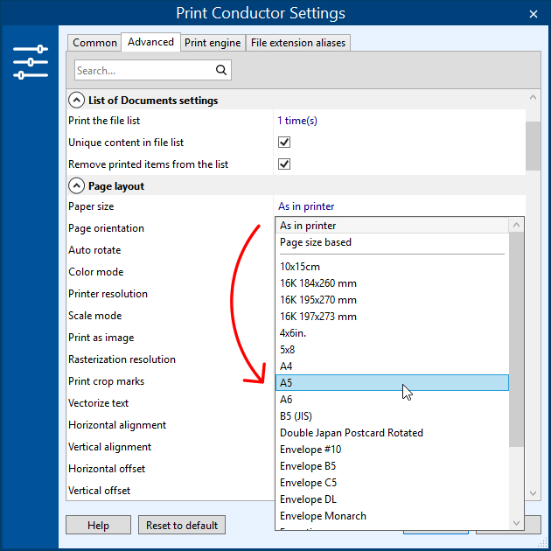The width and height of the screenshot is (551, 551).
Task: Switch to the Common tab
Action: coord(94,43)
